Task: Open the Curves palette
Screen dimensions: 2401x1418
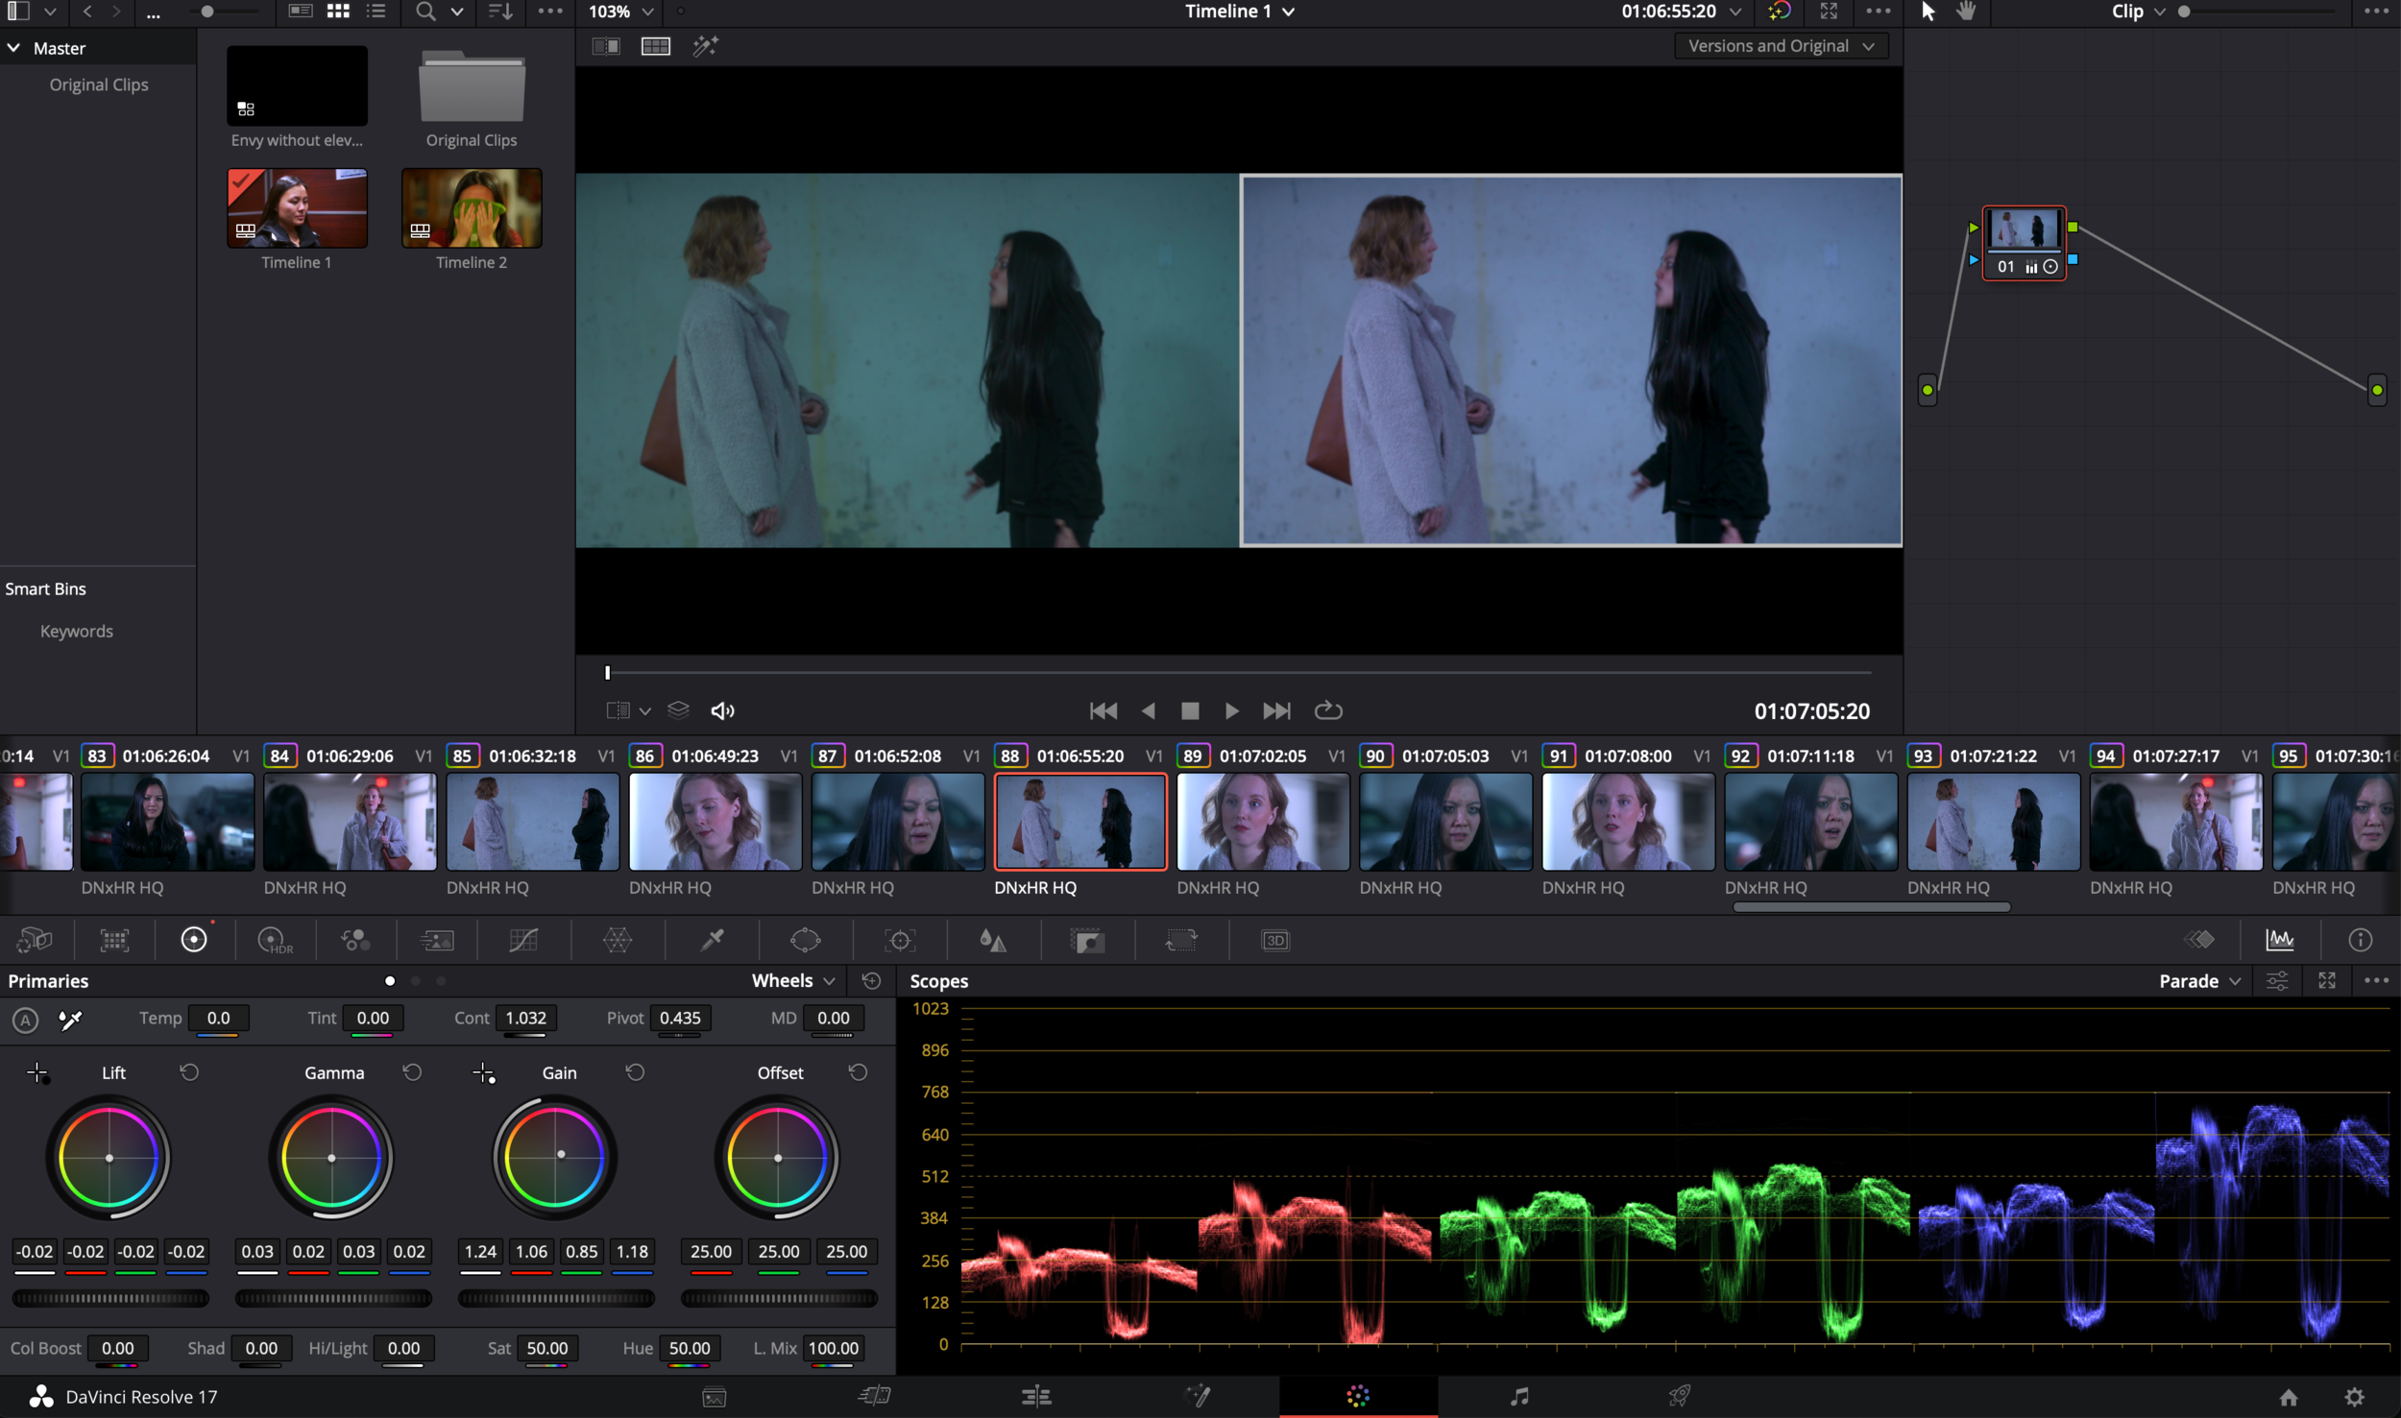Action: pyautogui.click(x=523, y=940)
